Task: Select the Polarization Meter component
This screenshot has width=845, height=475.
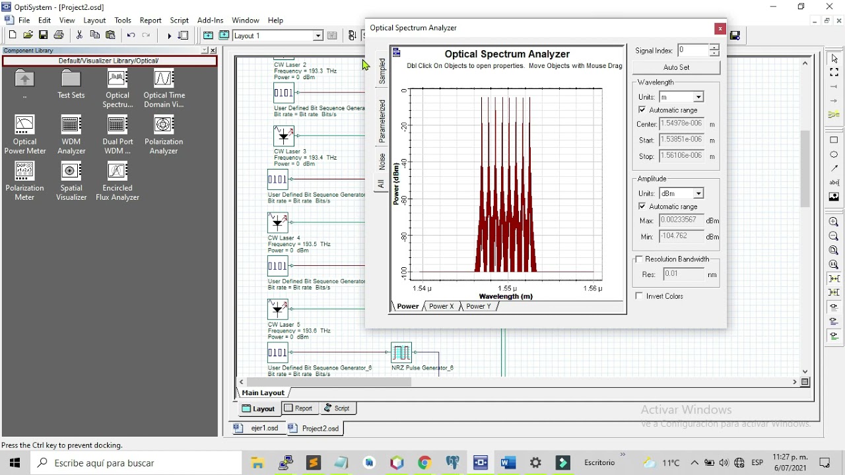Action: (x=25, y=181)
